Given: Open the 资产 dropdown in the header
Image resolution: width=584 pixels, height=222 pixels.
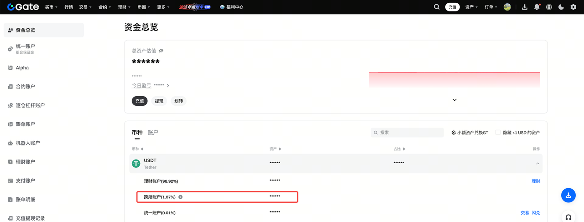Looking at the screenshot, I should point(471,7).
